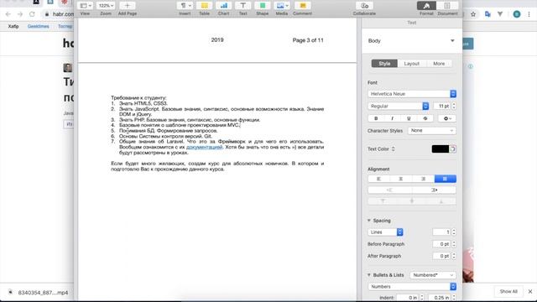Open the color wheel next to swatch
The width and height of the screenshot is (537, 302).
coord(453,149)
